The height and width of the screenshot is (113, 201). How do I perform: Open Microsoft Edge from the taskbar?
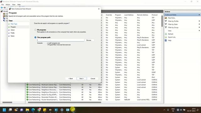[33, 110]
